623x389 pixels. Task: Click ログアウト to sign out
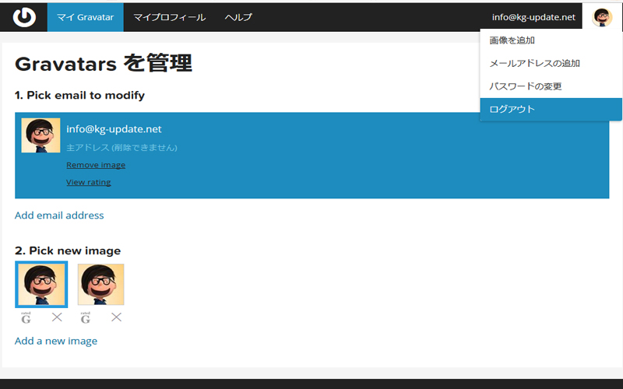coord(551,109)
